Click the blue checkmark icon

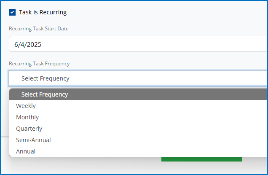(x=12, y=12)
